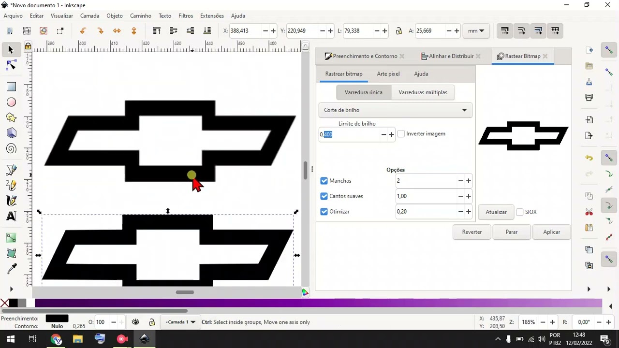619x348 pixels.
Task: Click the Print icon in right toolbar
Action: (x=589, y=98)
